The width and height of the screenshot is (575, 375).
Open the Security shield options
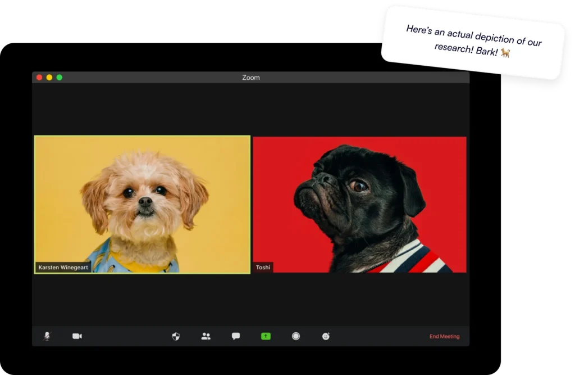pos(176,336)
